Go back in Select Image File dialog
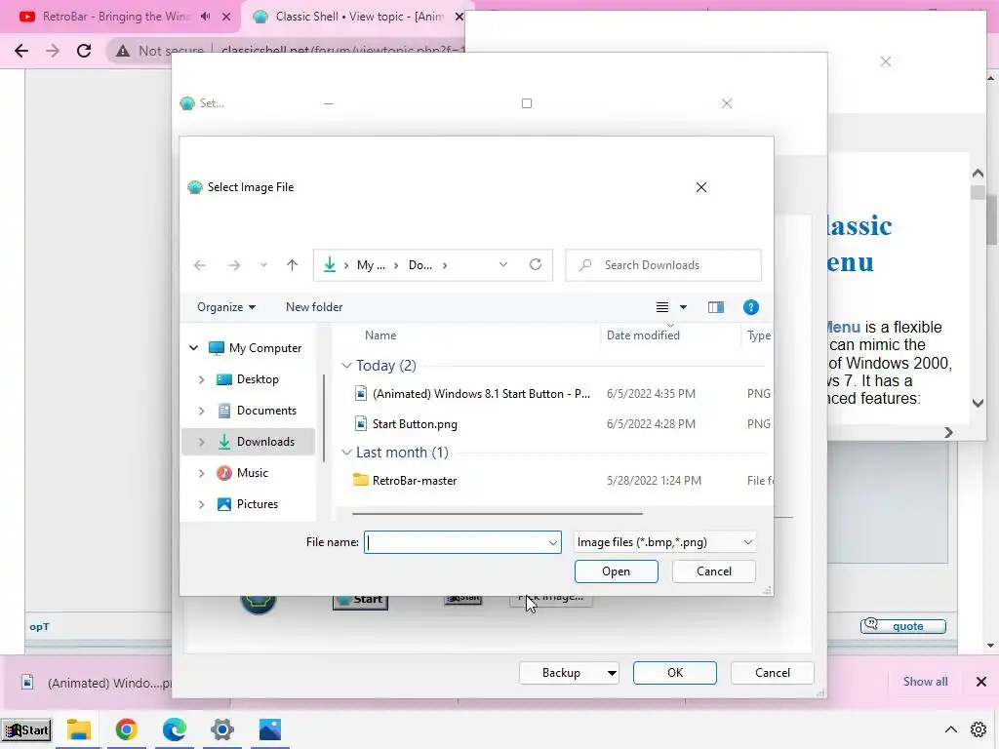 [199, 265]
